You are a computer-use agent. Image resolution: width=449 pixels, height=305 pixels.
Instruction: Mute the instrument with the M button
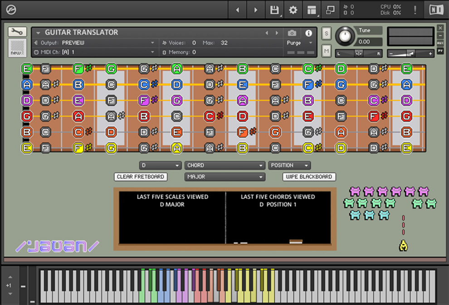click(326, 51)
